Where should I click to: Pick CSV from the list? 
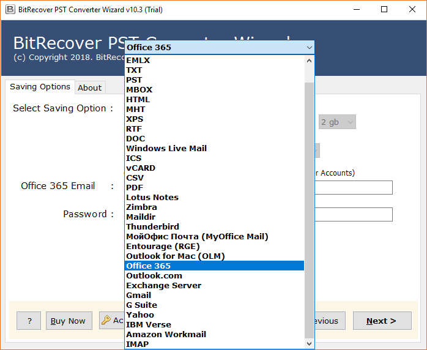tap(214, 178)
